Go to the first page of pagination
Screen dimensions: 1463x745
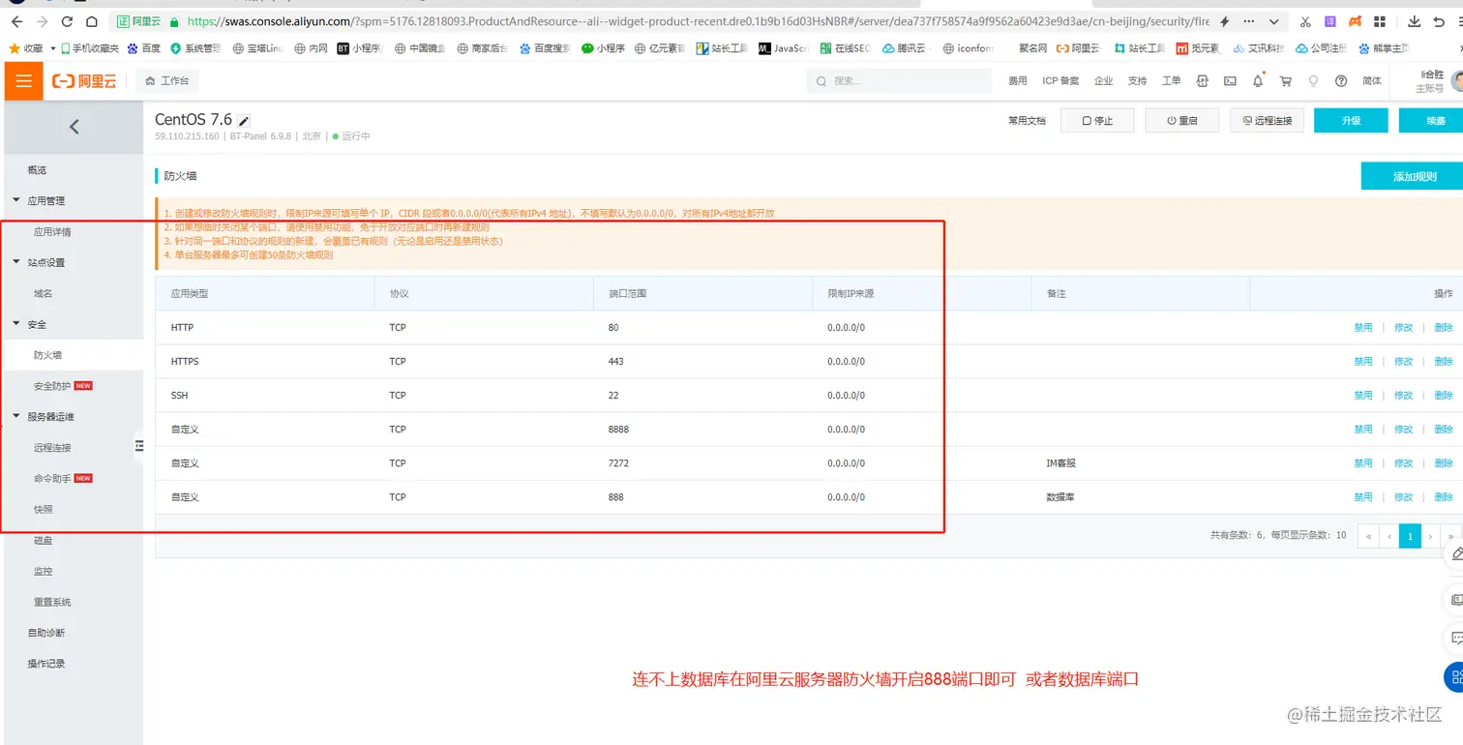point(1368,536)
